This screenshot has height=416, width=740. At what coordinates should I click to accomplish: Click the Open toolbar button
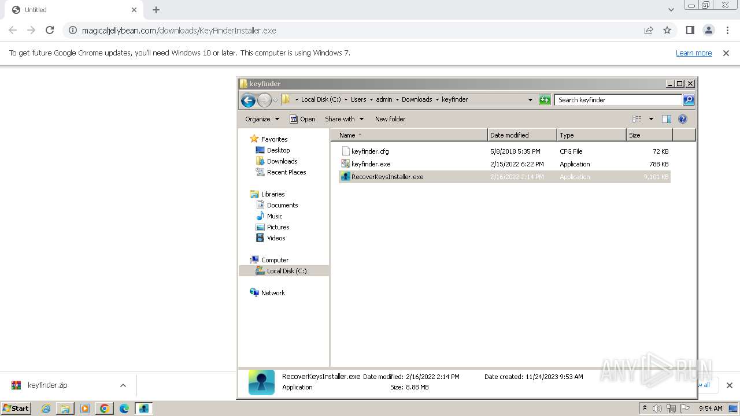[x=302, y=119]
